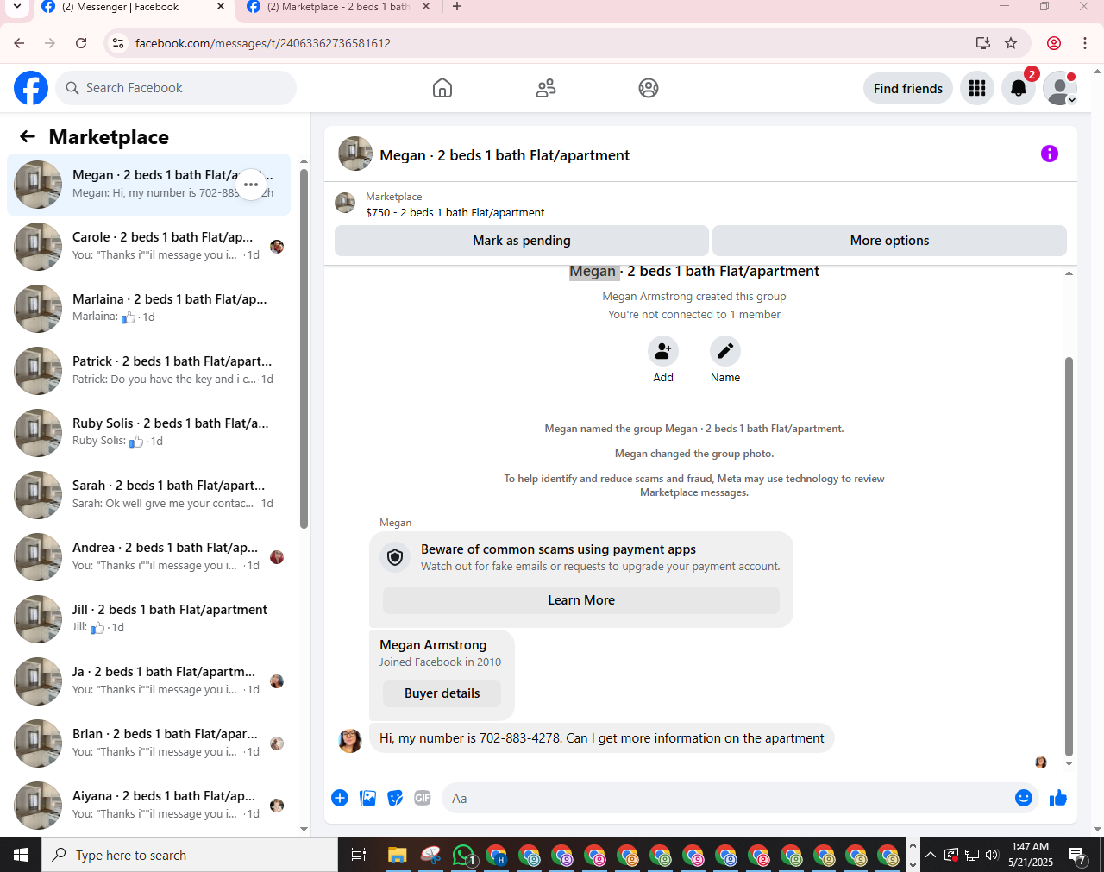Open Aiyana's conversation

point(148,806)
